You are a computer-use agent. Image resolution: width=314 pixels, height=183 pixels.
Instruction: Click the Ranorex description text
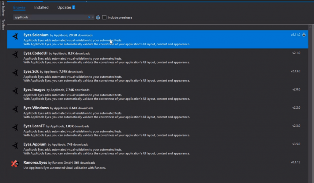click(x=65, y=168)
